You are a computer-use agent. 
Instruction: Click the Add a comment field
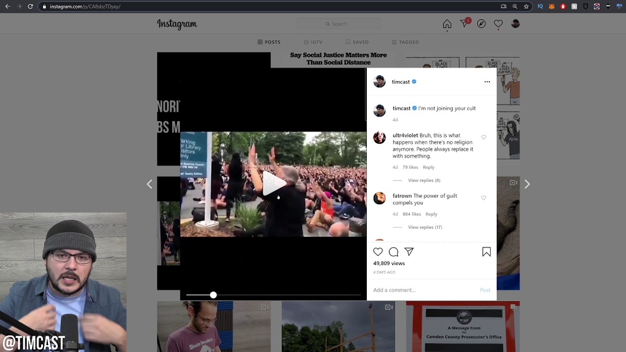(421, 290)
